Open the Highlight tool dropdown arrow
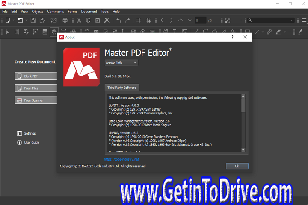Image resolution: width=308 pixels, height=205 pixels. 284,32
